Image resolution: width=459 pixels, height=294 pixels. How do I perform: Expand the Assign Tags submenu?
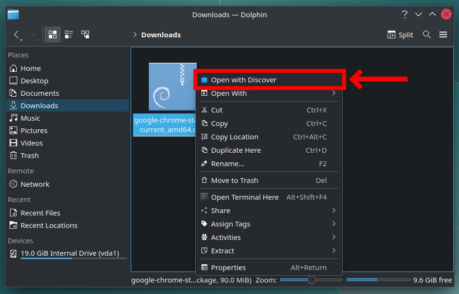269,224
